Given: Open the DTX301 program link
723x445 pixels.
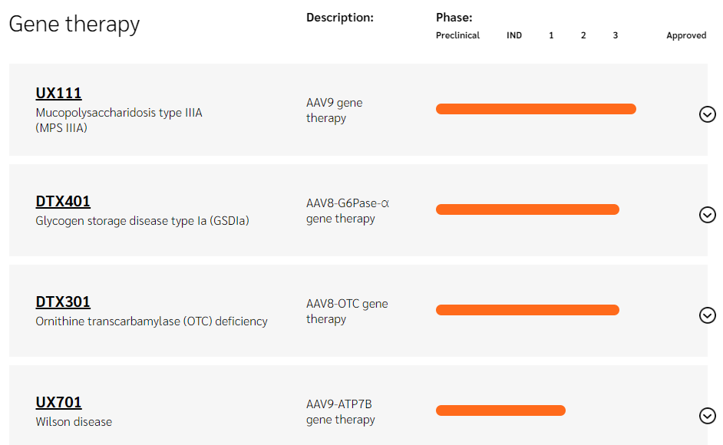Looking at the screenshot, I should click(x=63, y=302).
